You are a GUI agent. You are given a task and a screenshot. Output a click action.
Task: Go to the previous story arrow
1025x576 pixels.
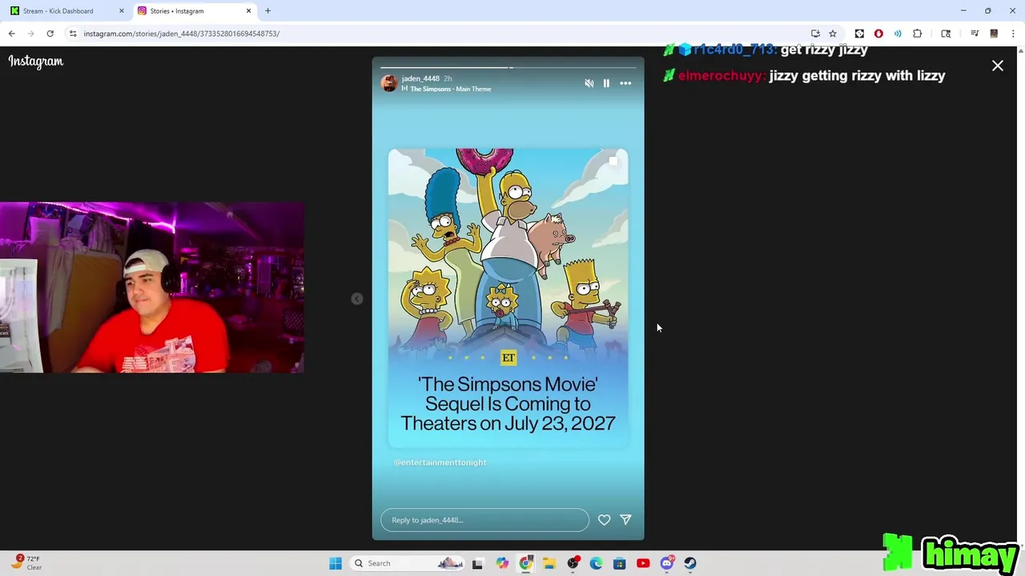pos(357,298)
